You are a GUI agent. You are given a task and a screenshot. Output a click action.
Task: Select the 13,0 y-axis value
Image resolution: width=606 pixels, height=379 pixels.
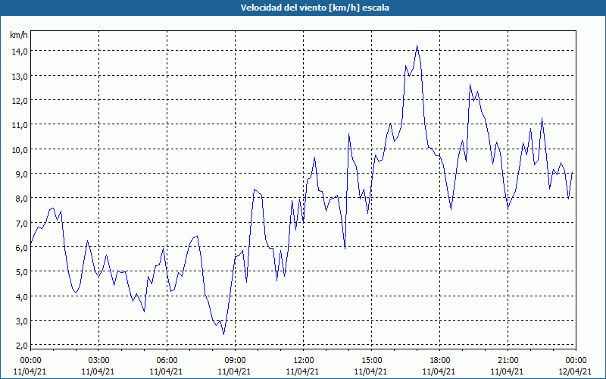(19, 76)
